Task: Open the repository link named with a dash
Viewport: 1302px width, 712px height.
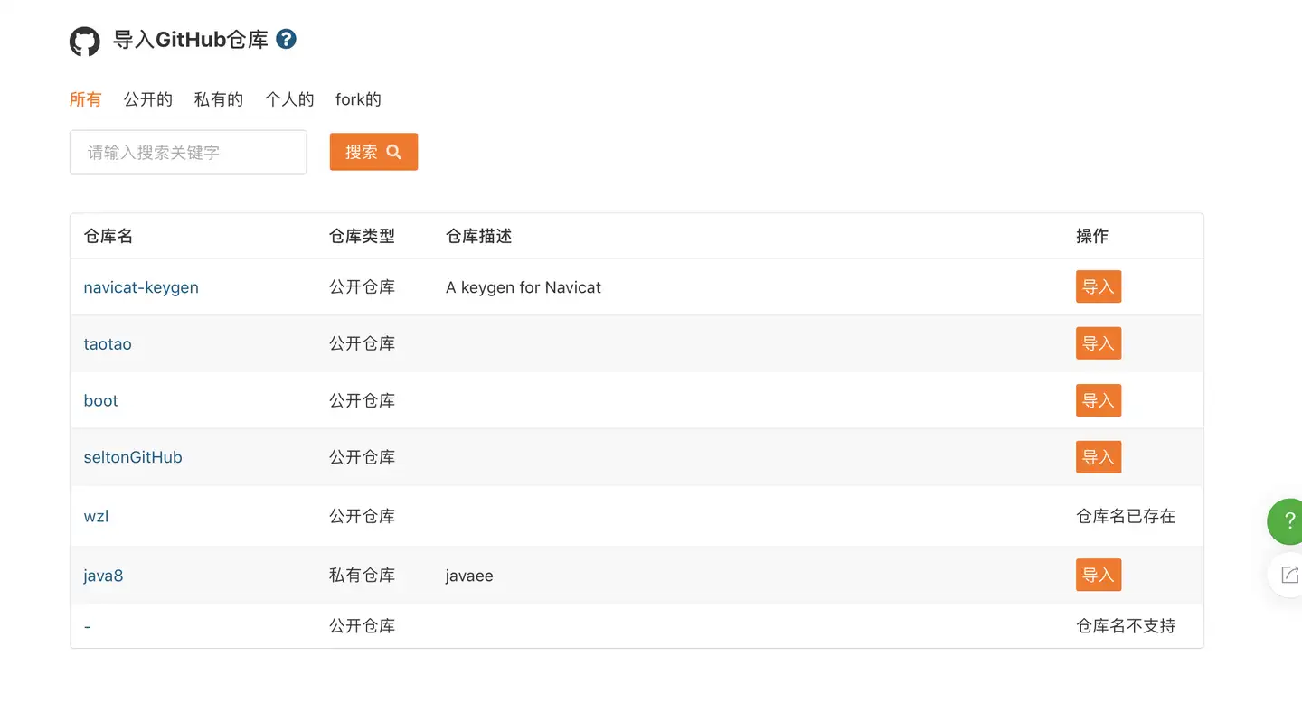Action: point(87,626)
